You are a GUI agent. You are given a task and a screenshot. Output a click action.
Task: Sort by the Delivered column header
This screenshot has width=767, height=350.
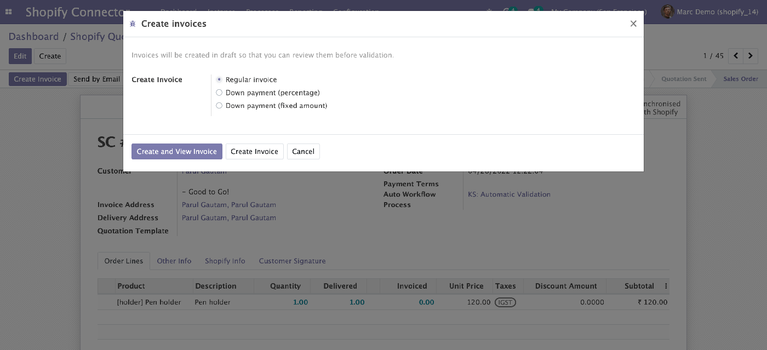click(x=338, y=286)
